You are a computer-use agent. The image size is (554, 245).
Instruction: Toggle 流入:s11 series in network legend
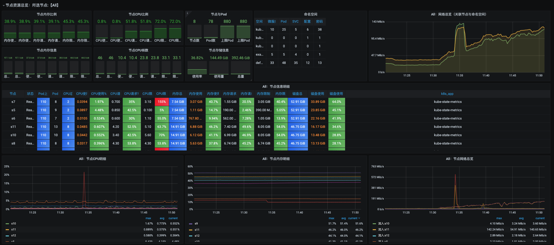384,230
